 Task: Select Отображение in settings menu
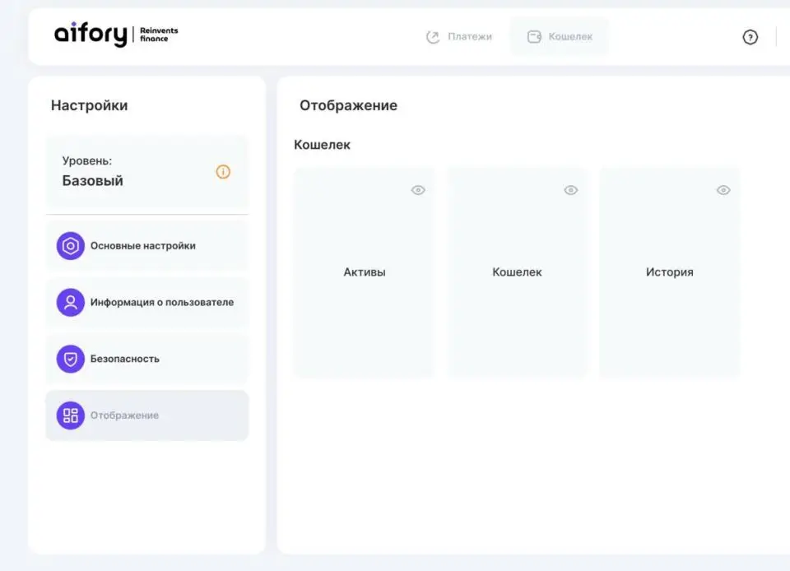tap(146, 415)
